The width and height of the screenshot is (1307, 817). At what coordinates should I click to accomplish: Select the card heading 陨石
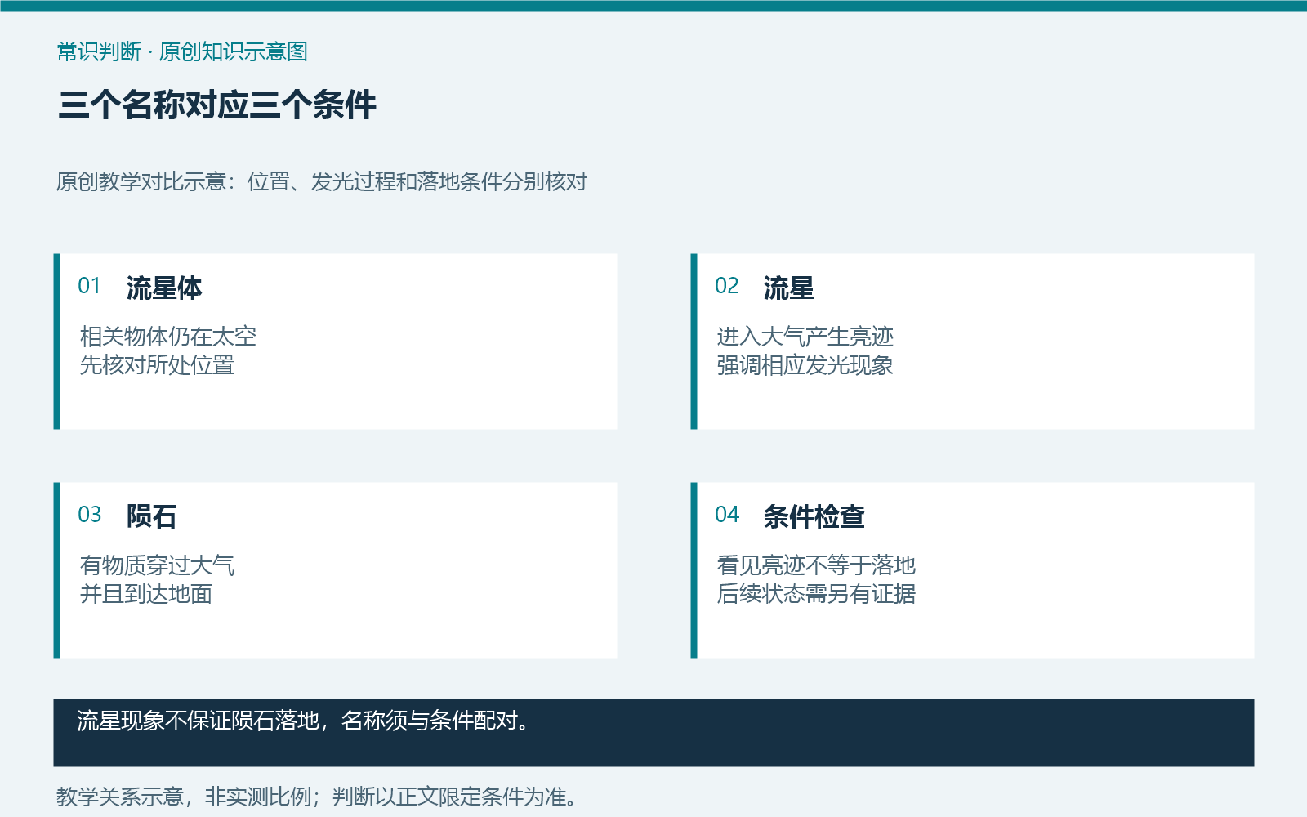tap(151, 516)
